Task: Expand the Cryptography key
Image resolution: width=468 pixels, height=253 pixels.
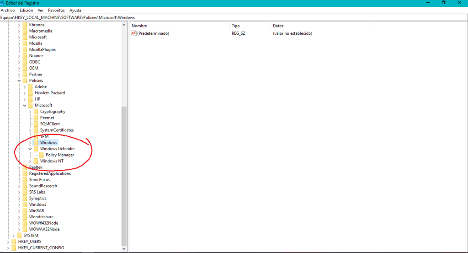Action: point(30,112)
